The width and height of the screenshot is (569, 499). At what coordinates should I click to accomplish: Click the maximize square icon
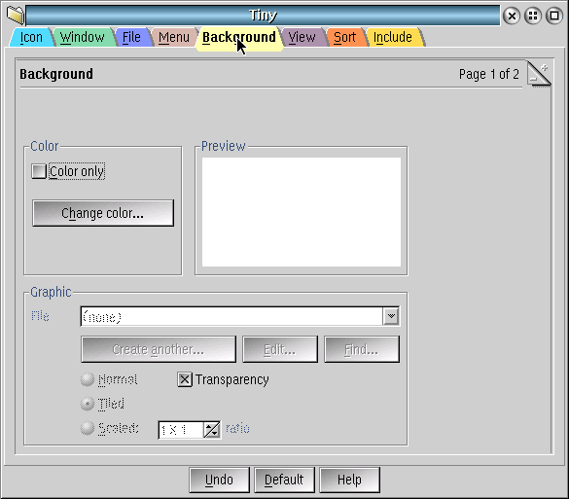pos(554,16)
